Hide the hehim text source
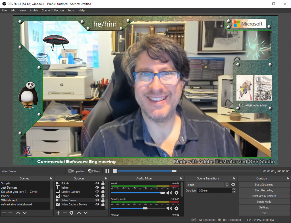Viewport: 291px width, 223px height. (x=97, y=187)
